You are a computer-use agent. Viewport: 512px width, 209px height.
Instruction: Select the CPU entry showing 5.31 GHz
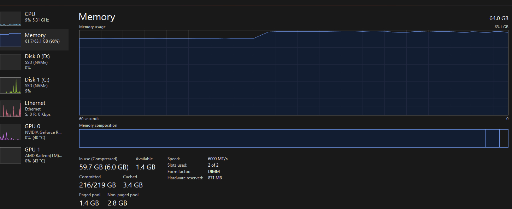(37, 17)
